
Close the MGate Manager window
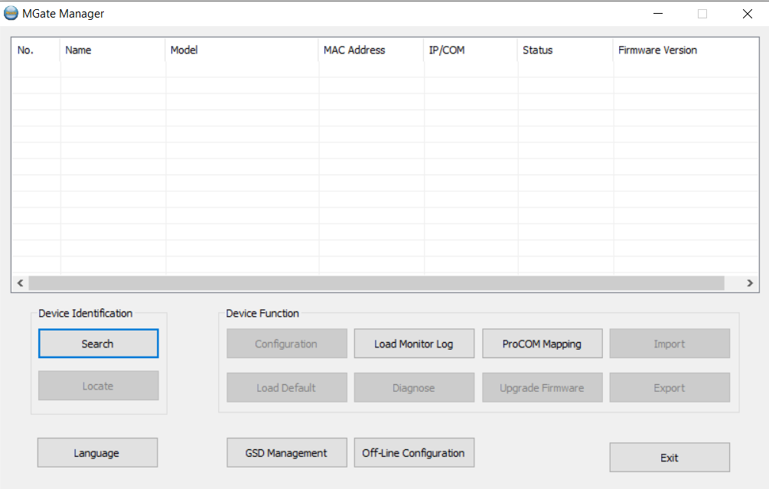747,14
